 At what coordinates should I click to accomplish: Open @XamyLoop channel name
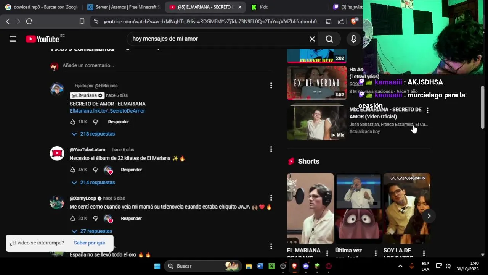83,198
